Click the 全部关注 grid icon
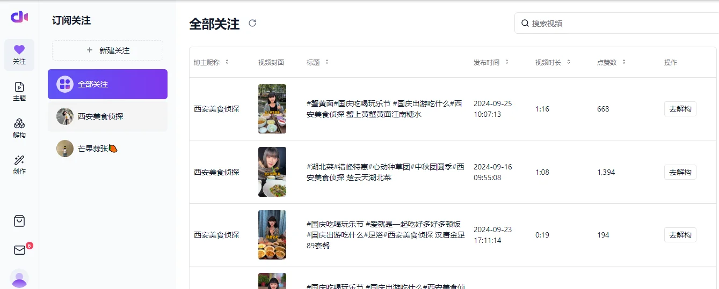 point(65,84)
